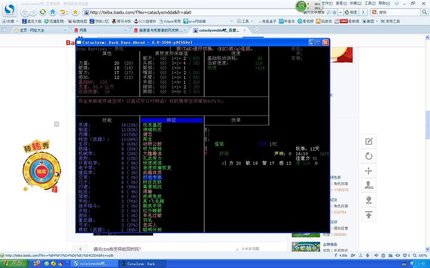Open the 收藏 bookmarks dropdown

(10, 21)
